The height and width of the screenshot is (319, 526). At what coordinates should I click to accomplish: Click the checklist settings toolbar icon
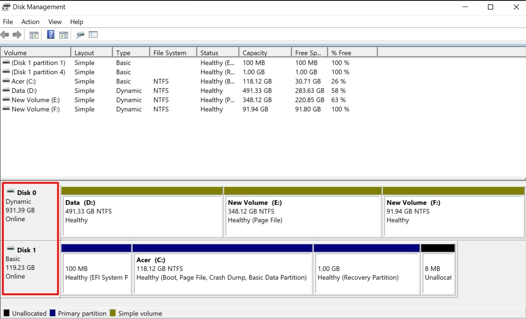click(93, 35)
